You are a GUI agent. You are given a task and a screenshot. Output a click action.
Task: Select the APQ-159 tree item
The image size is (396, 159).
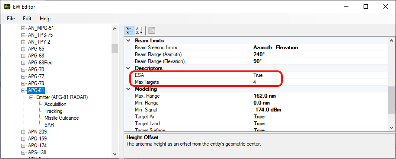pos(37,139)
